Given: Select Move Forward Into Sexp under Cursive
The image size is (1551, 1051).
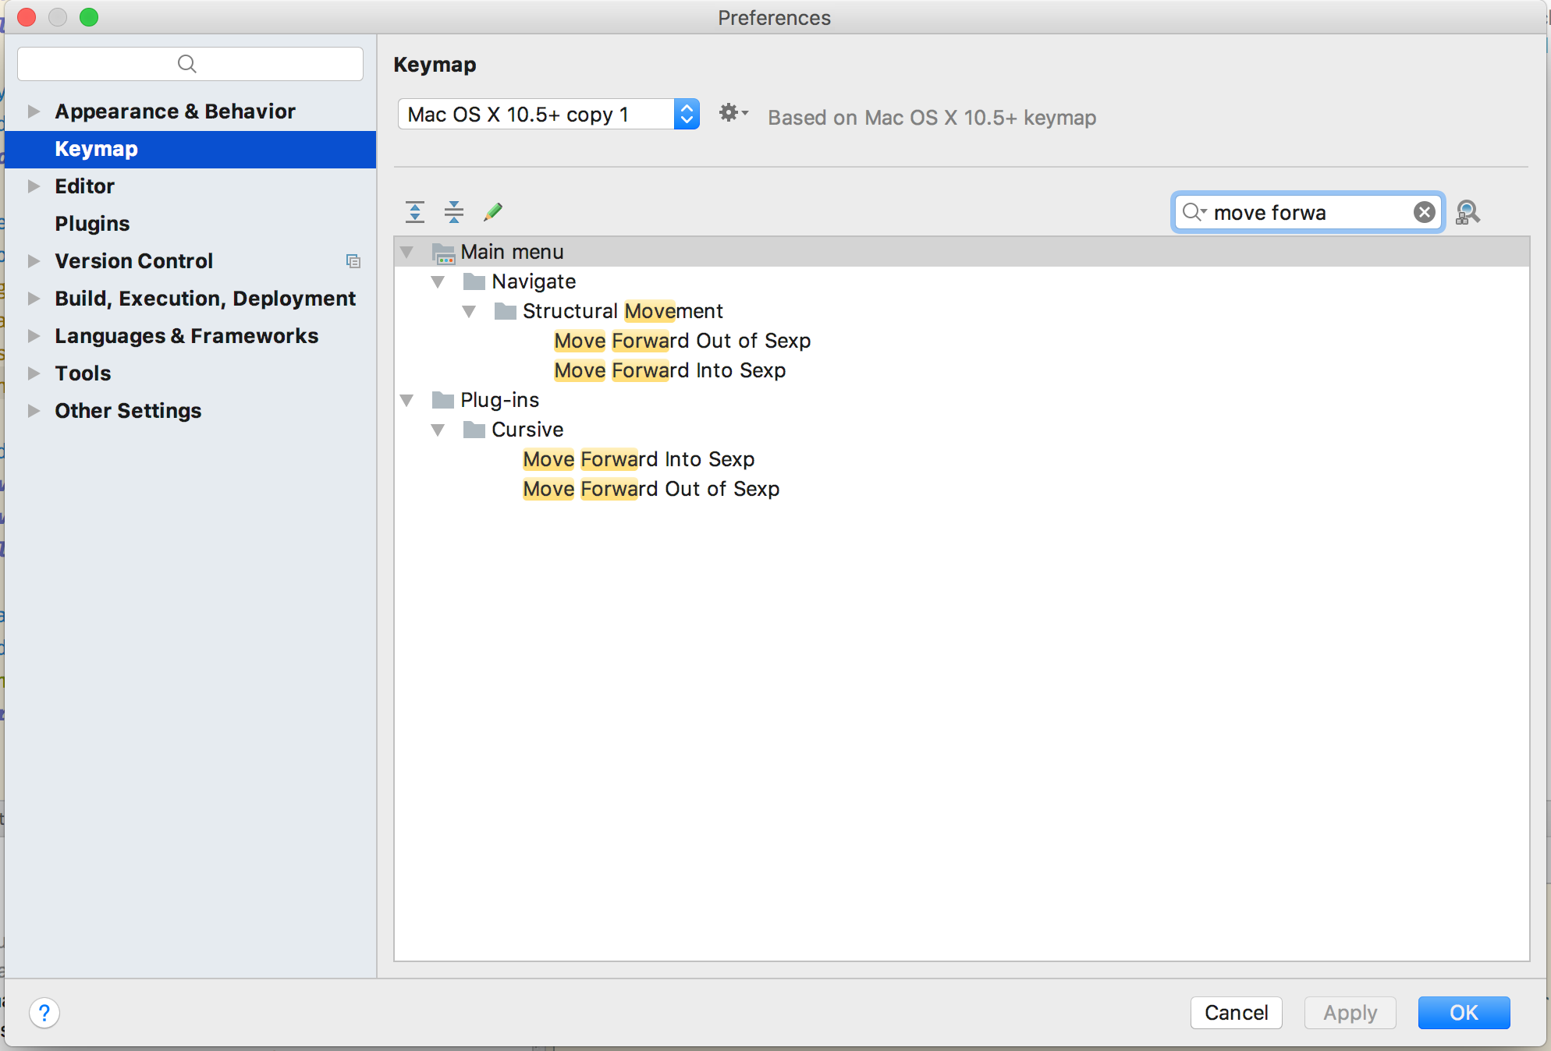Looking at the screenshot, I should click(x=638, y=459).
